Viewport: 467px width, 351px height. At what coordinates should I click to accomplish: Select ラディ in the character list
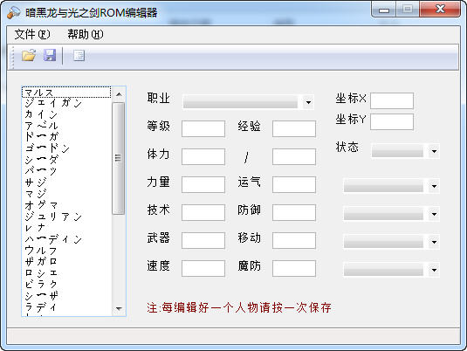coord(66,306)
